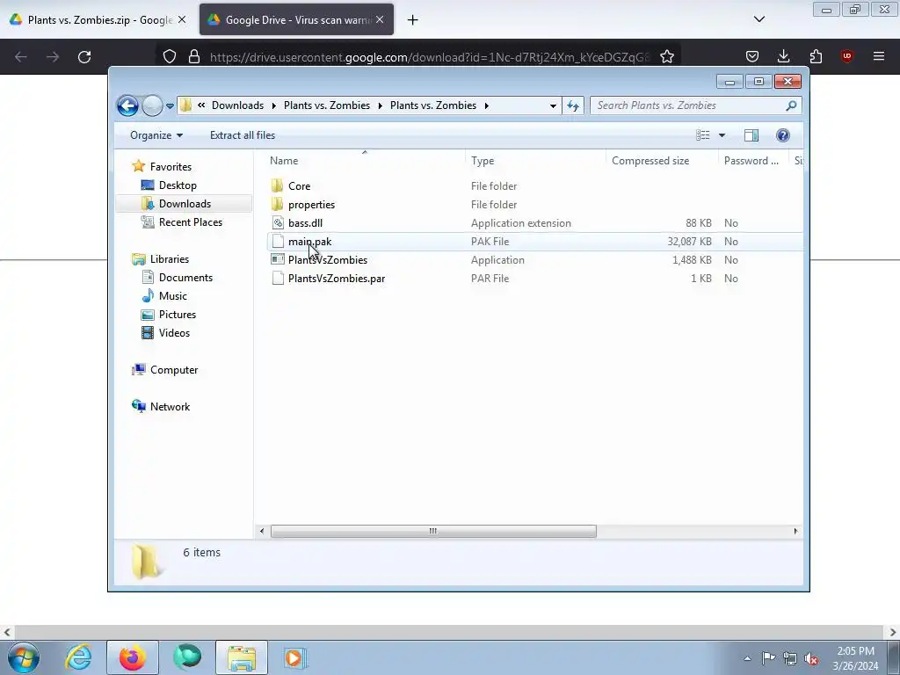
Task: Open Documents library
Action: point(185,277)
